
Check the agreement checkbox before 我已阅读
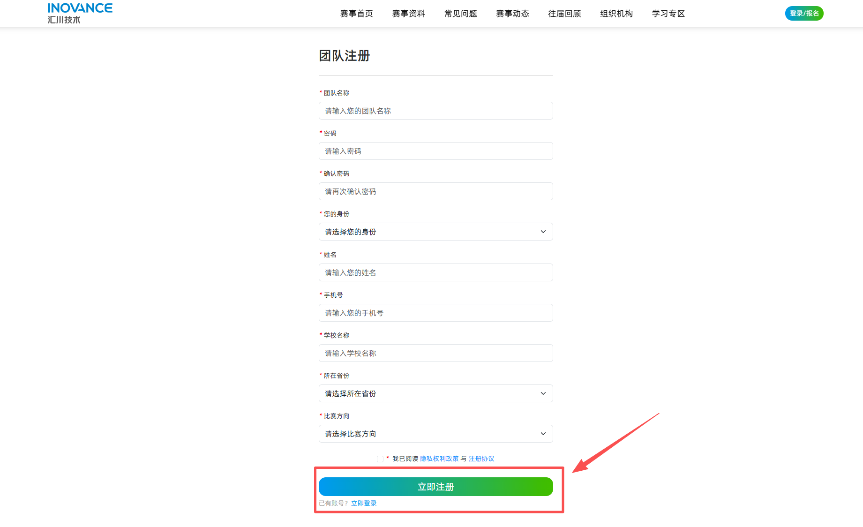[380, 459]
